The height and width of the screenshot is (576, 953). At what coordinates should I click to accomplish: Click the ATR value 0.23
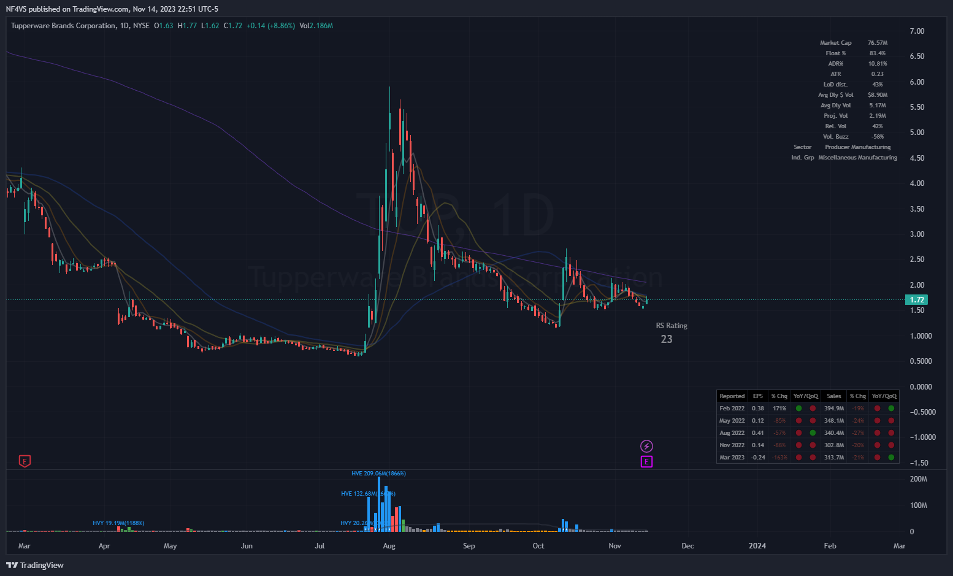pos(878,74)
